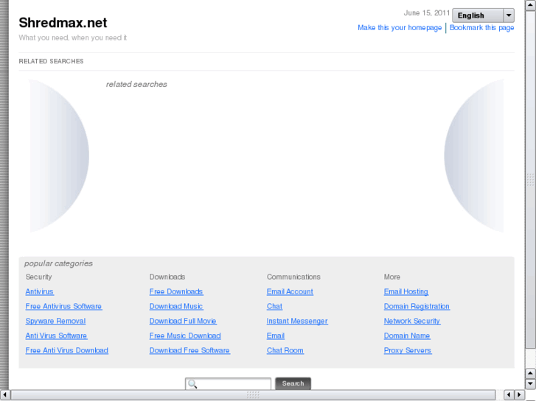The image size is (536, 401).
Task: Click Make this your homepage link
Action: (400, 28)
